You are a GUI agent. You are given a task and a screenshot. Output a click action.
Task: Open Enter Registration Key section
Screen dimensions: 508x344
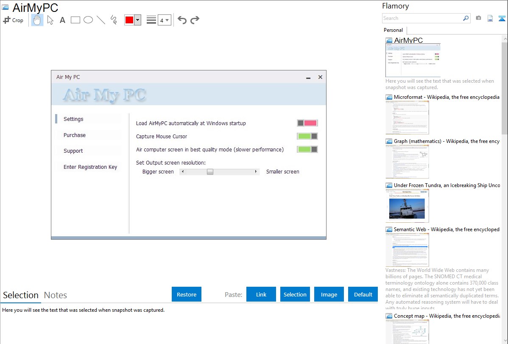pos(90,167)
